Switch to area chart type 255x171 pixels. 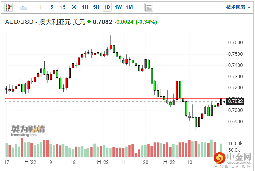tap(24, 7)
